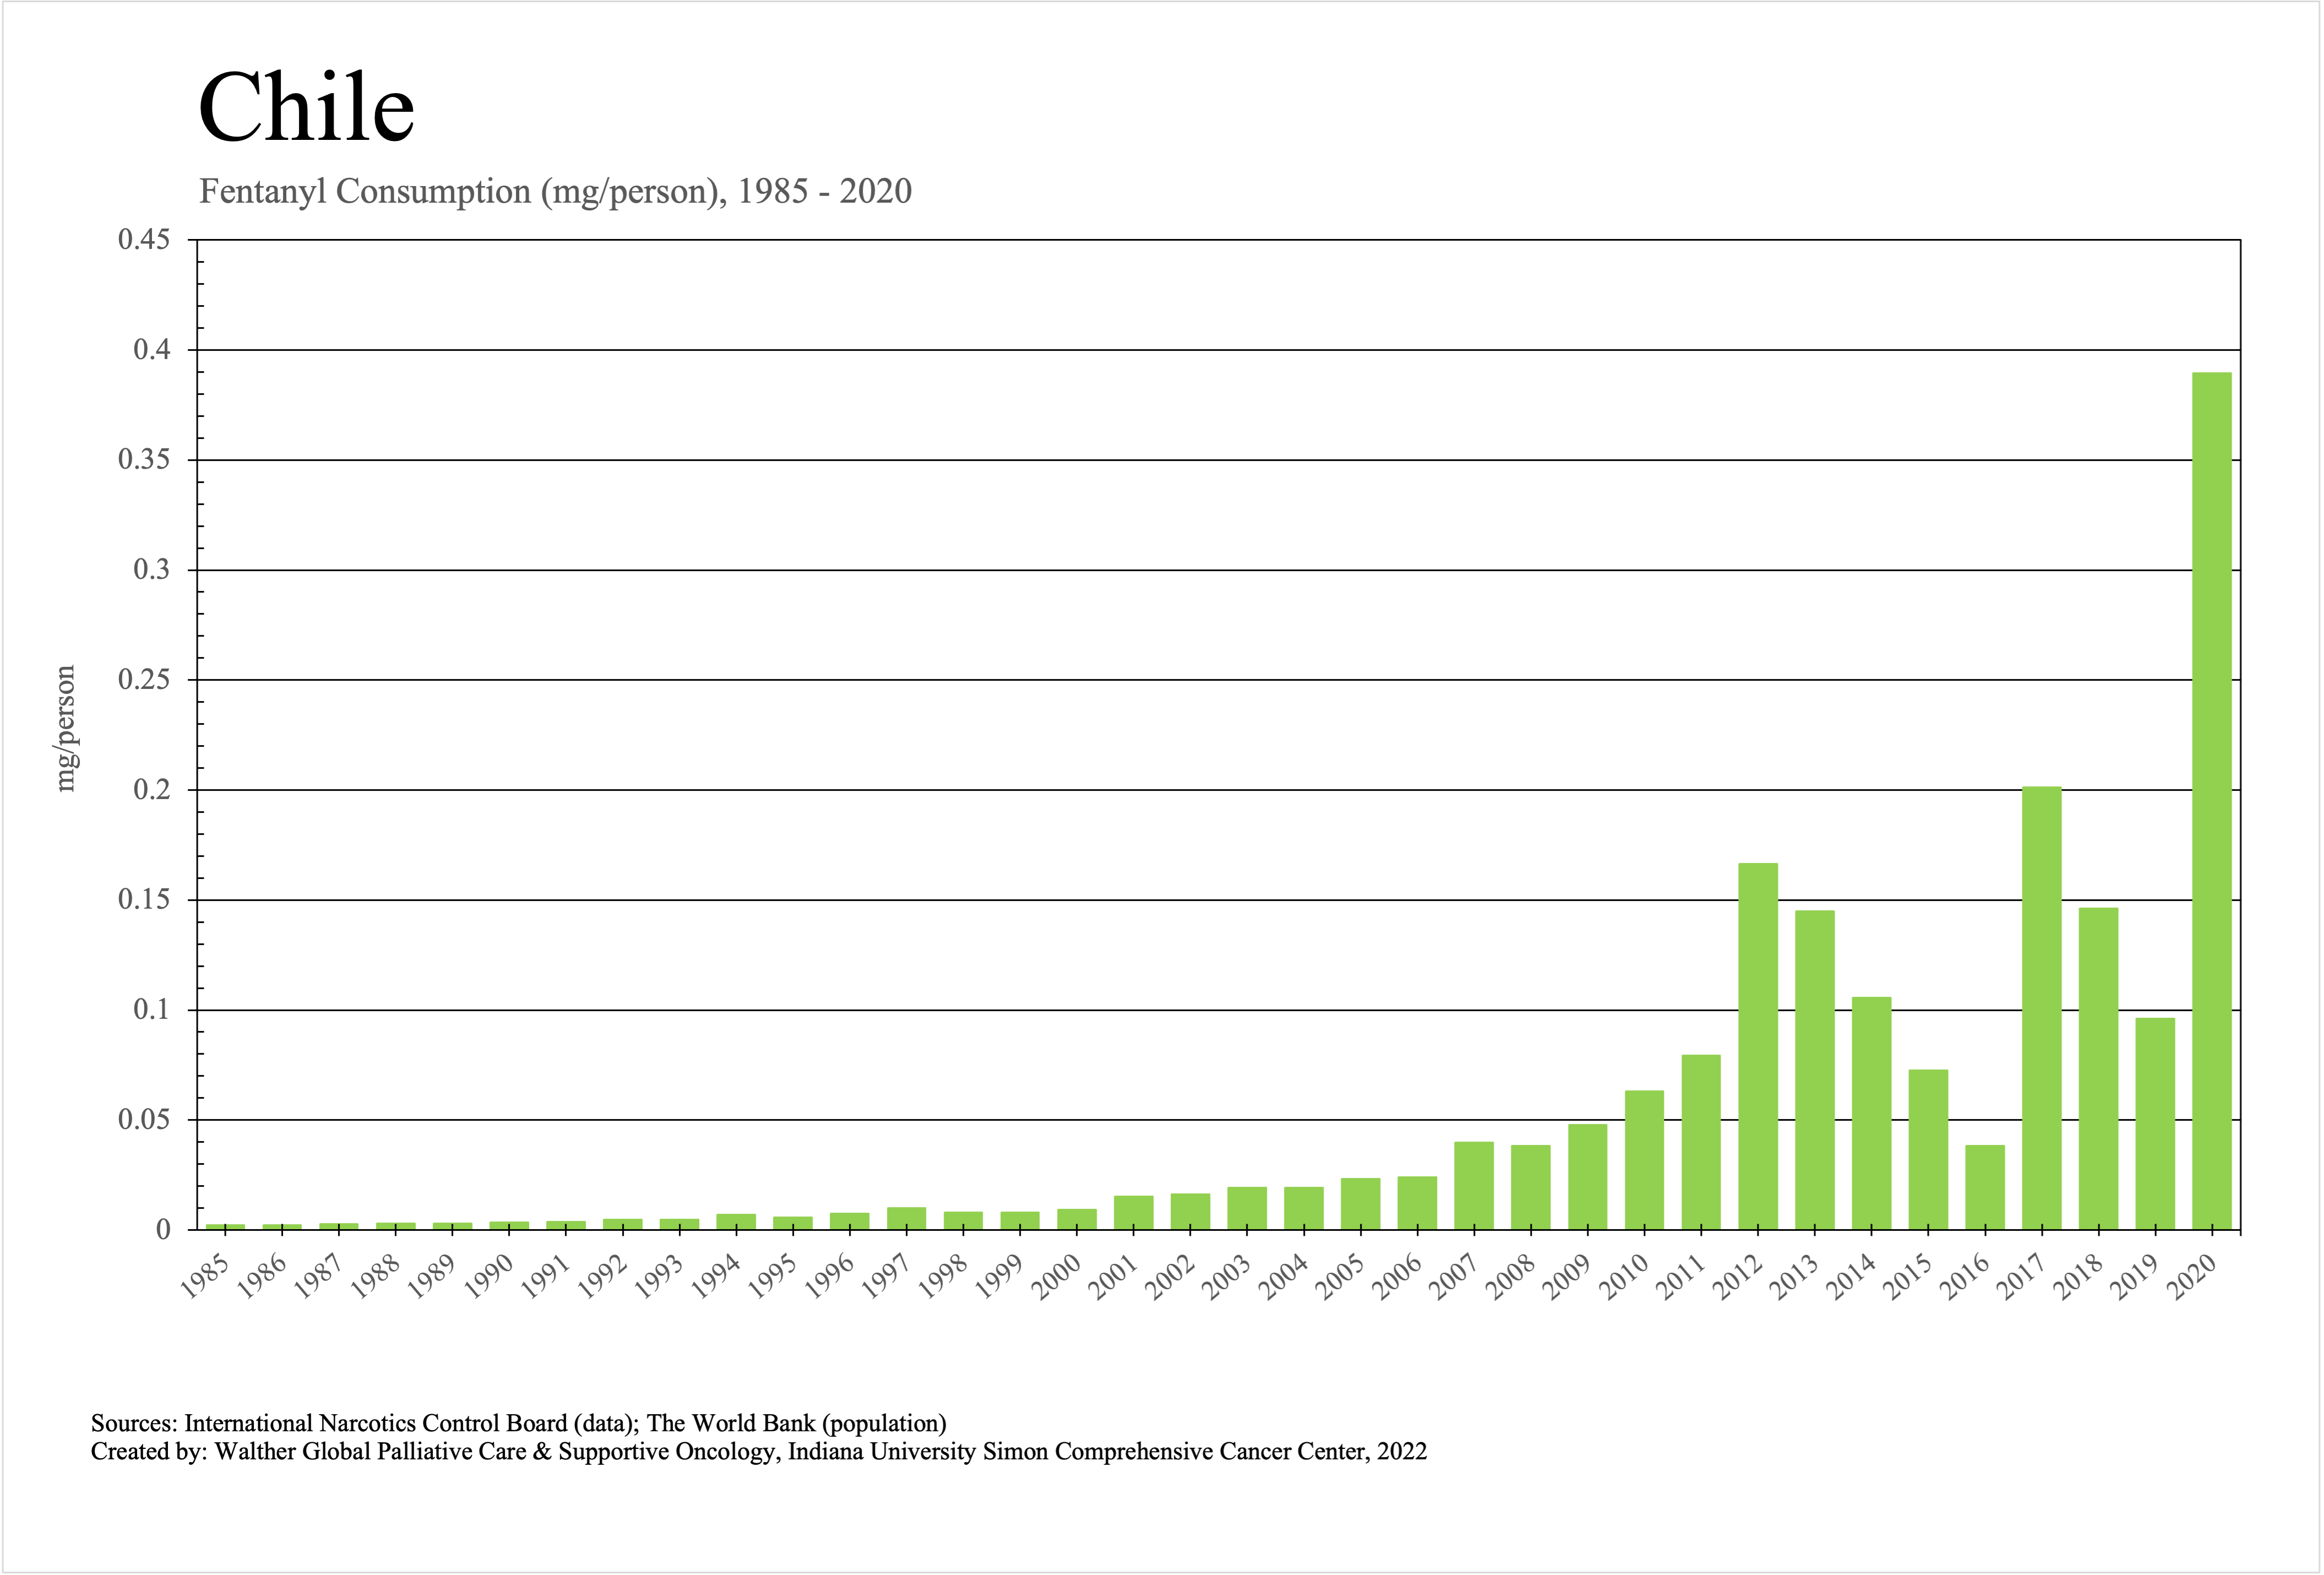Click the 0.45 y-axis value
Viewport: 2324px width, 1575px height.
tap(144, 240)
